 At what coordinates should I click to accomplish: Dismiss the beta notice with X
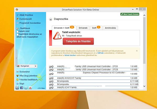pos(137,51)
